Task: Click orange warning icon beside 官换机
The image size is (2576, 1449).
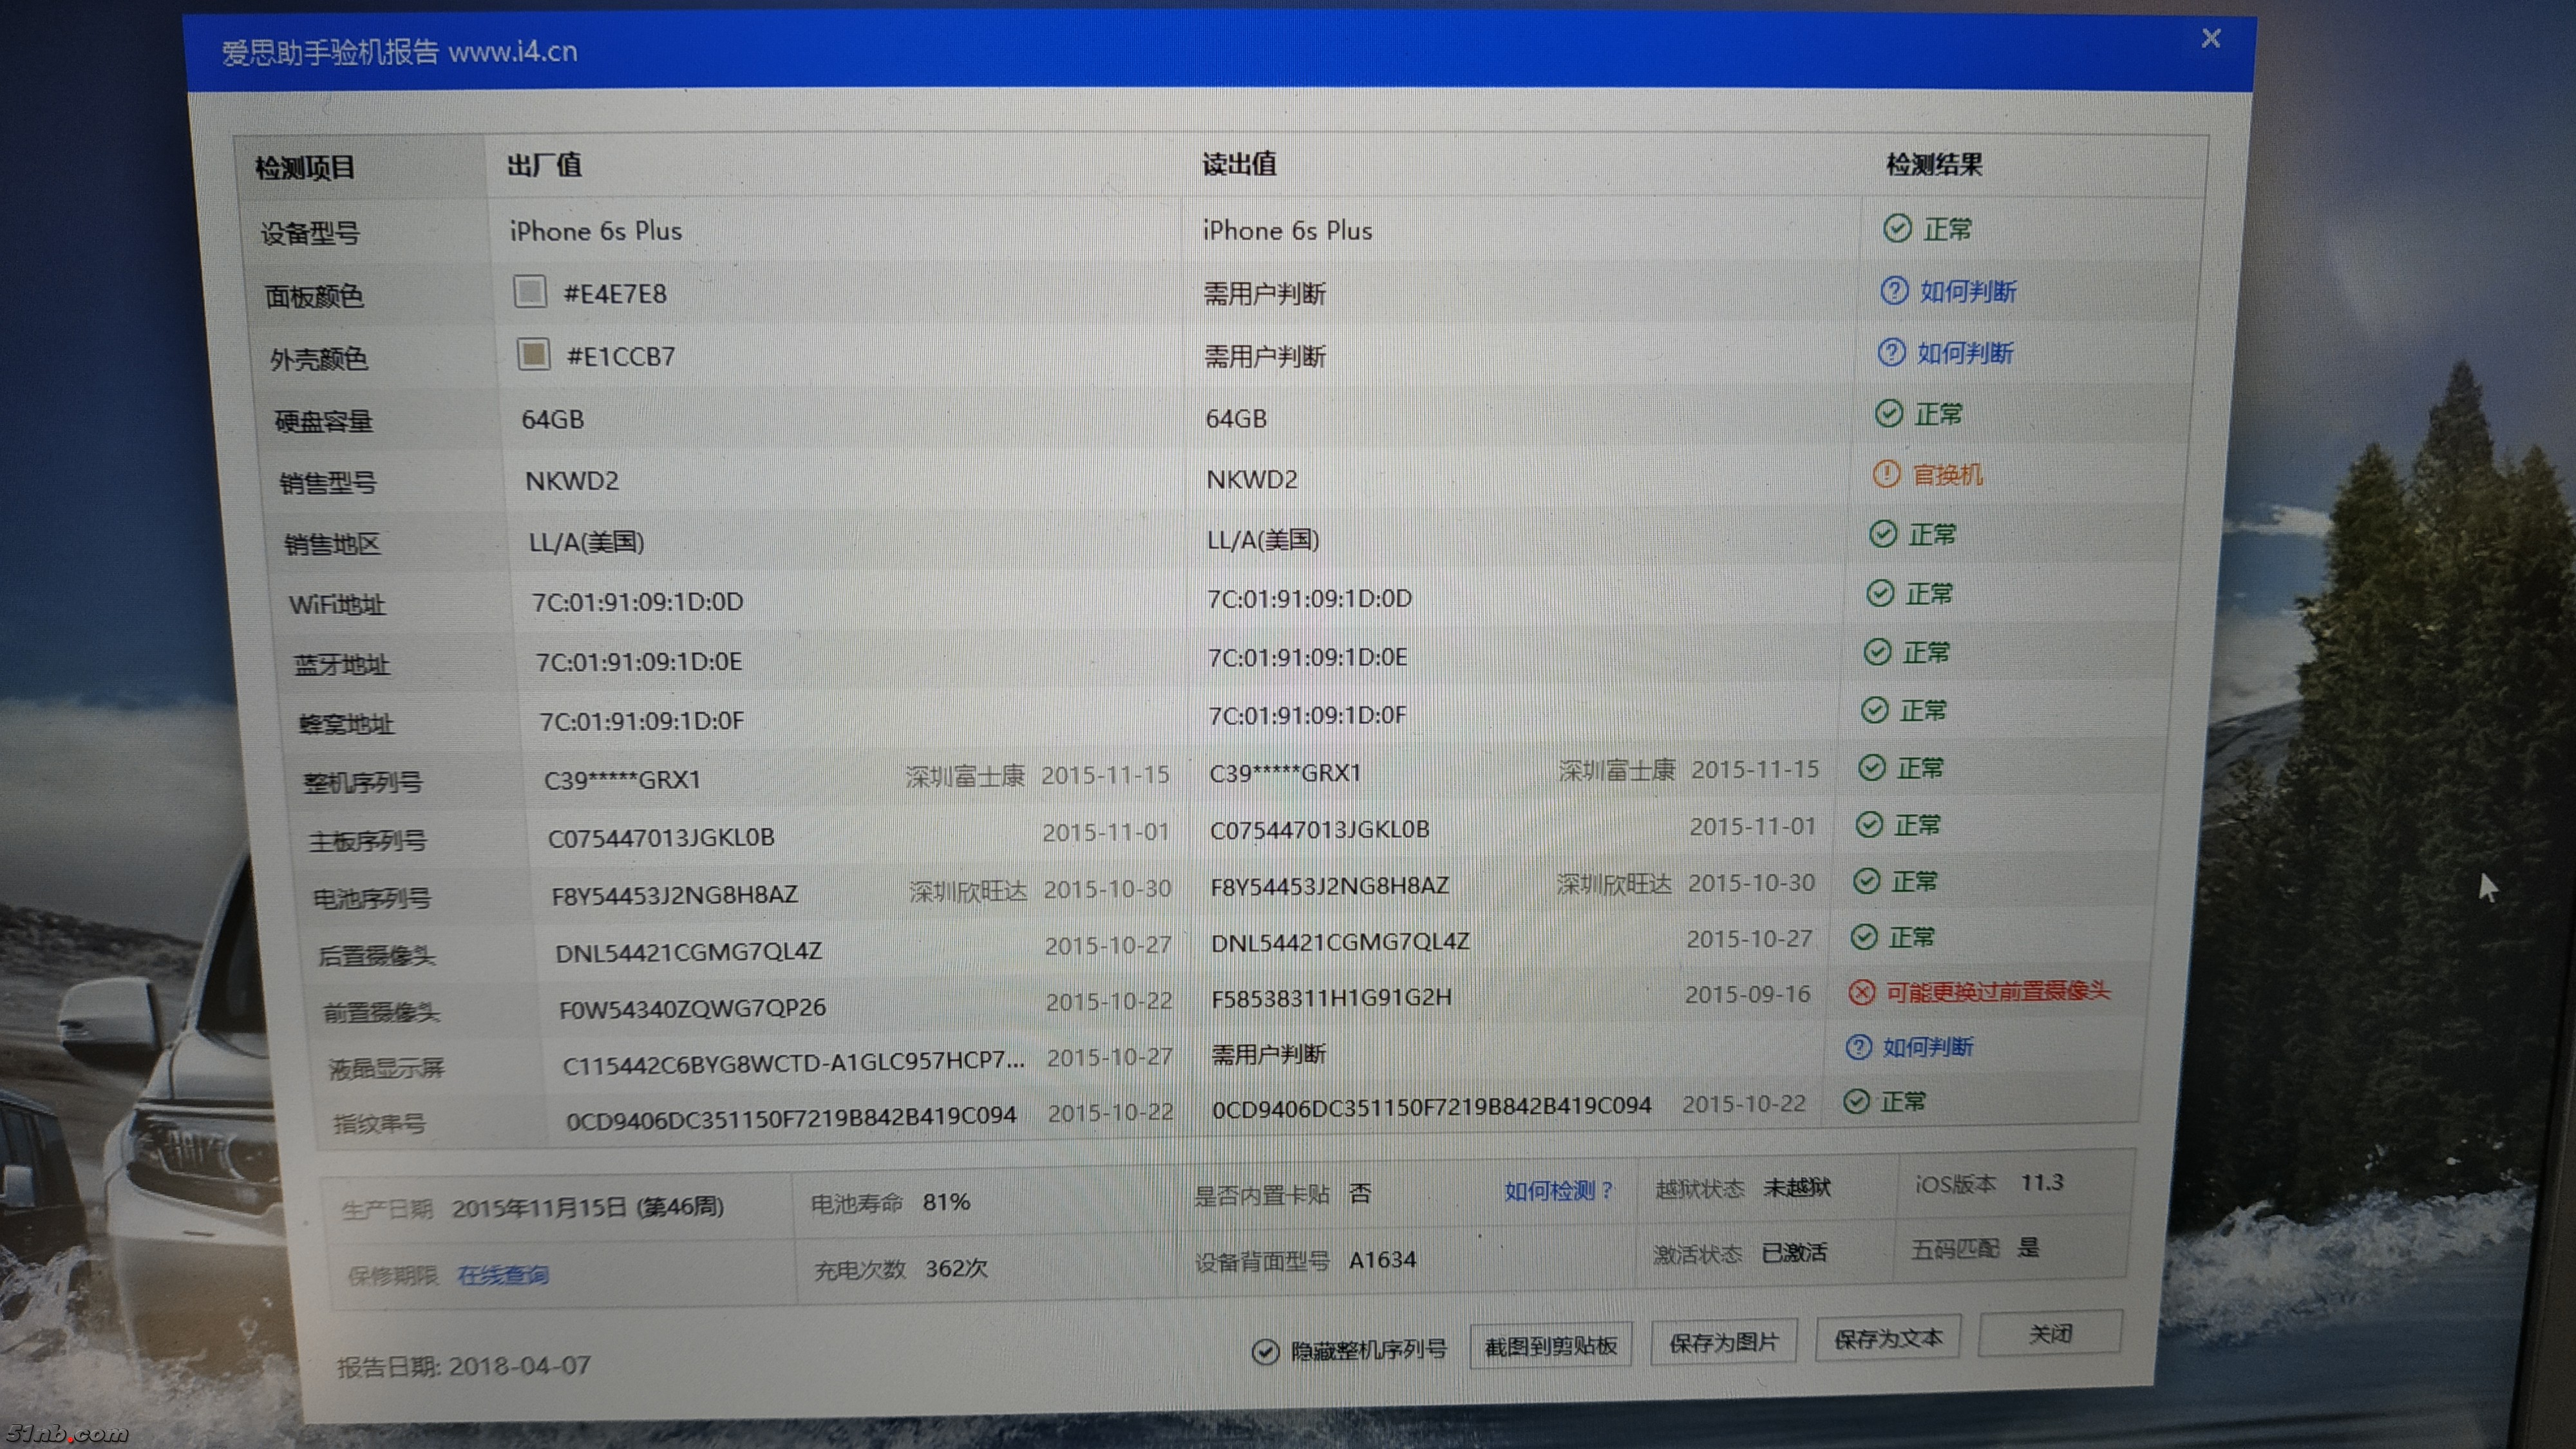Action: 1886,474
